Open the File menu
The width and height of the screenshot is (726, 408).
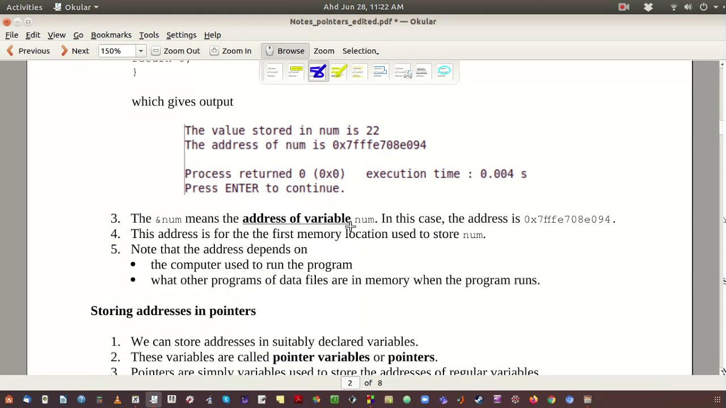12,35
